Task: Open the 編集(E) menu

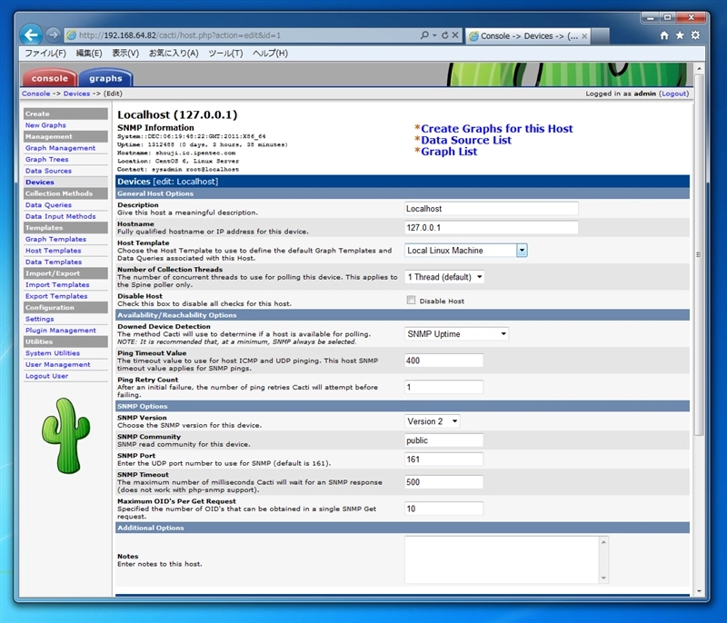Action: point(89,54)
